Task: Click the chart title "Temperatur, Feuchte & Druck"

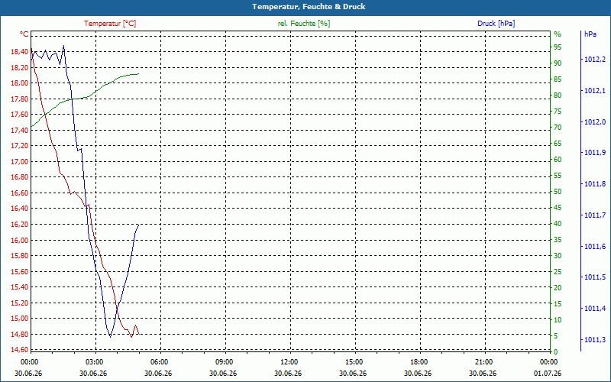Action: pyautogui.click(x=309, y=7)
